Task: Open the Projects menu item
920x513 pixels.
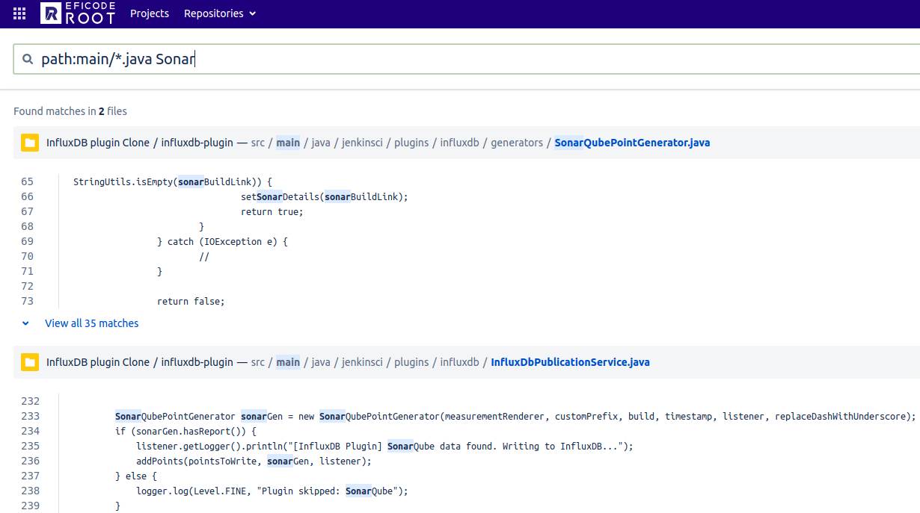Action: [150, 13]
